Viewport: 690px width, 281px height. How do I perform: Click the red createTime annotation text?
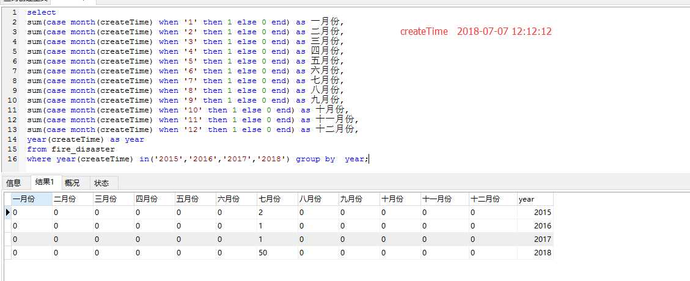pyautogui.click(x=424, y=31)
